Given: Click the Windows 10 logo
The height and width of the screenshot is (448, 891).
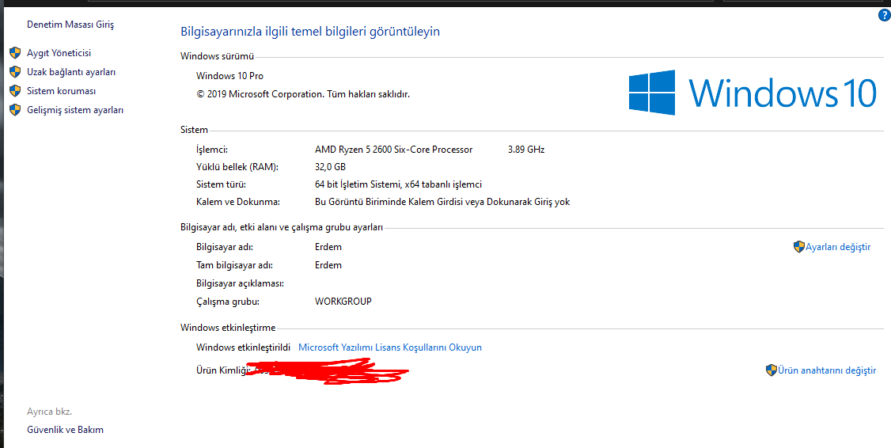Looking at the screenshot, I should tap(753, 93).
